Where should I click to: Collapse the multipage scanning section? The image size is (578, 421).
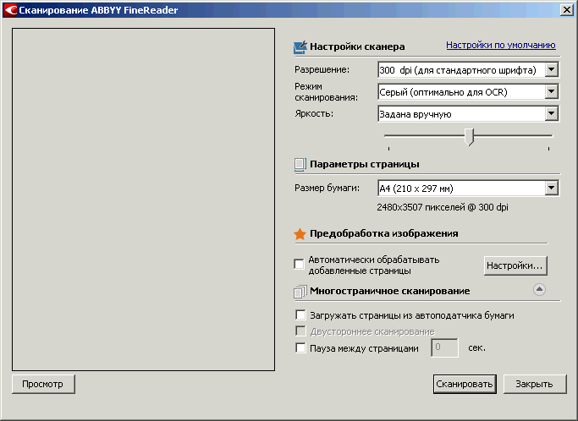tap(539, 289)
